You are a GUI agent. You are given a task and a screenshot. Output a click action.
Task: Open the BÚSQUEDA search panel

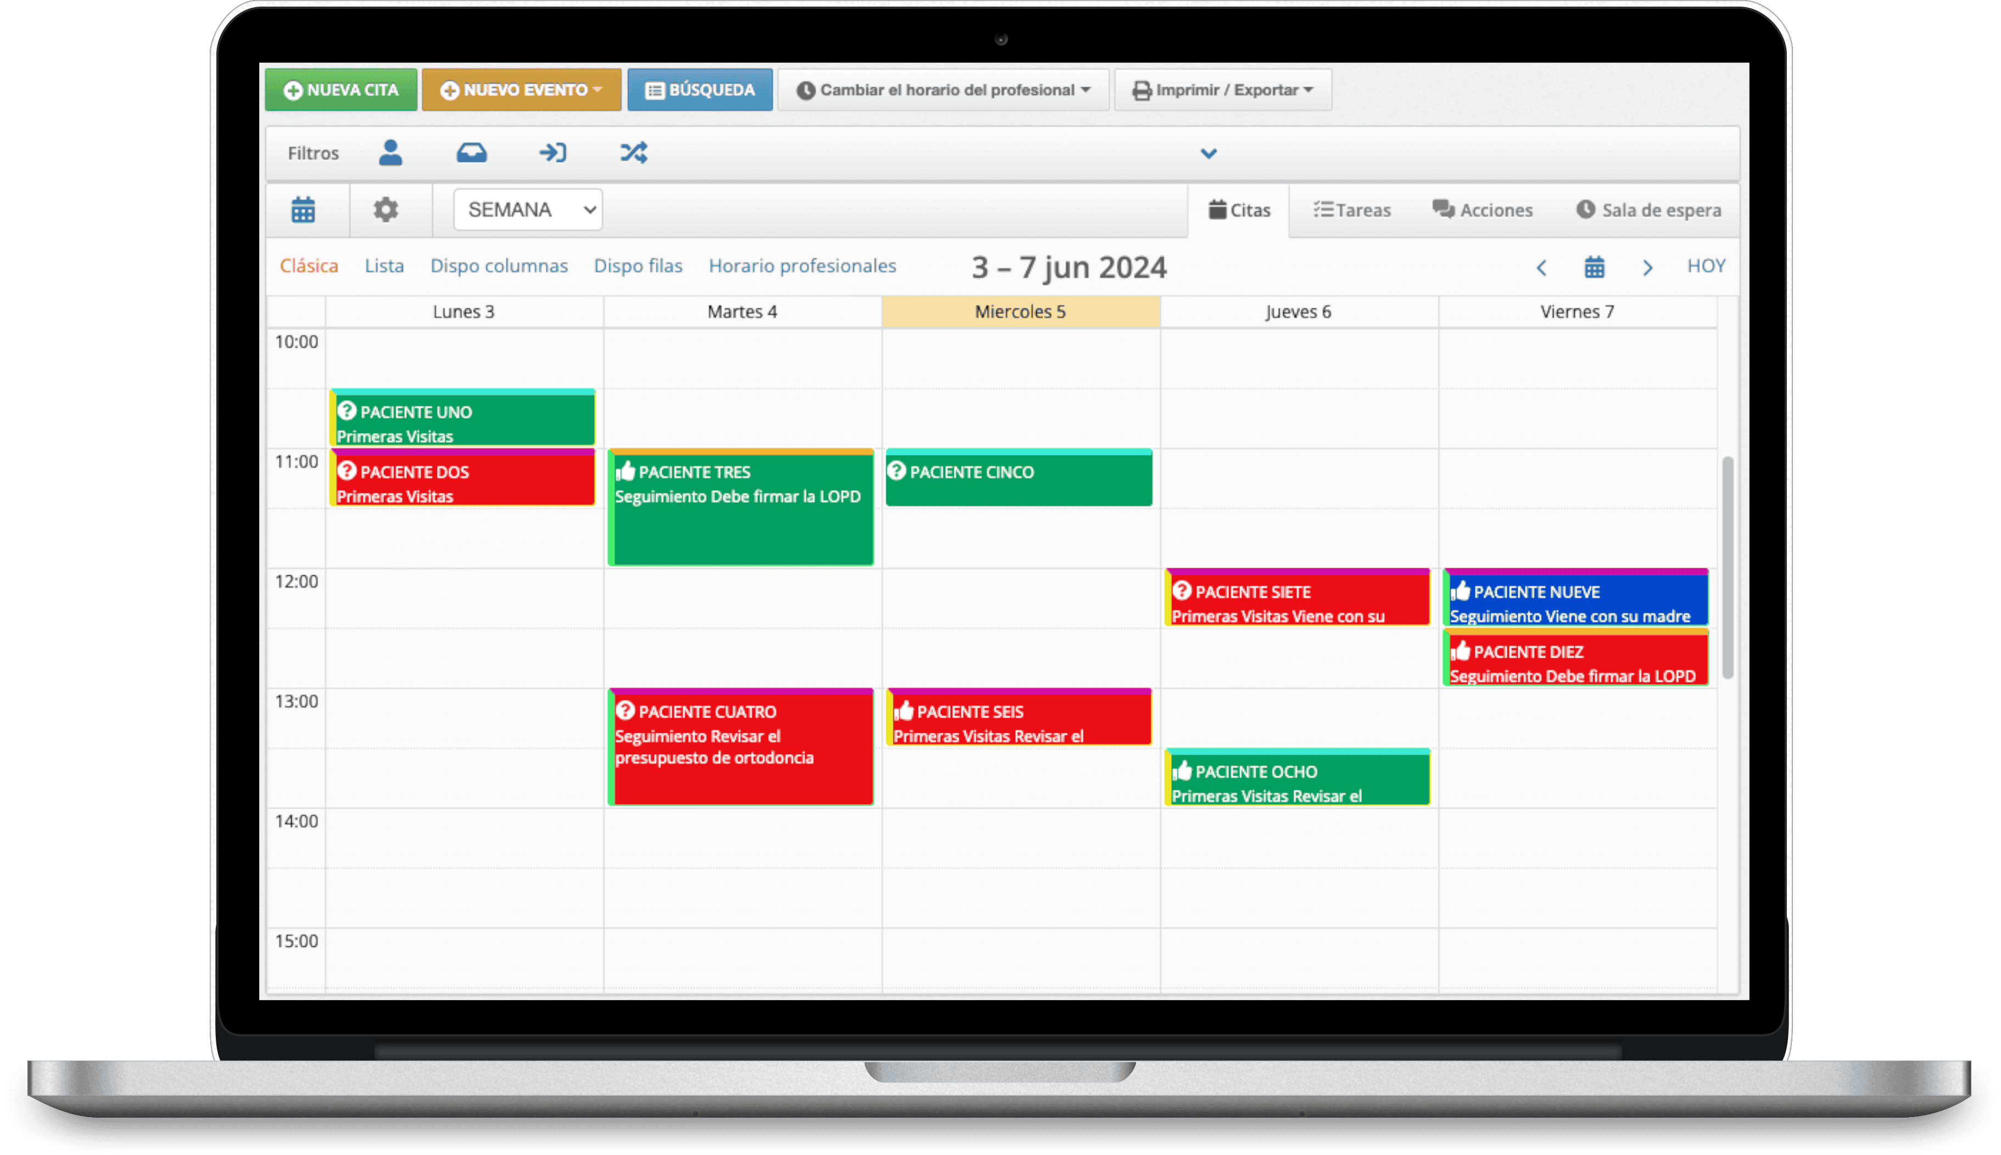(x=700, y=89)
